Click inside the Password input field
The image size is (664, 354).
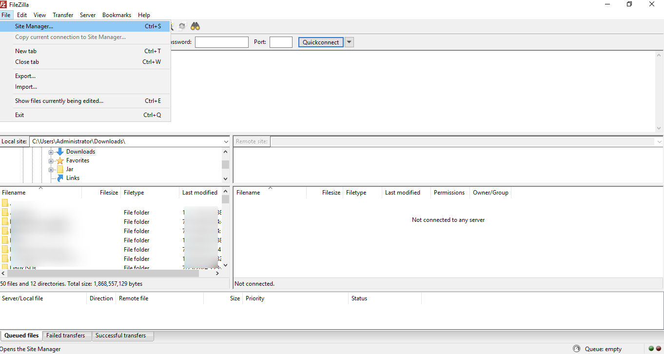point(221,42)
